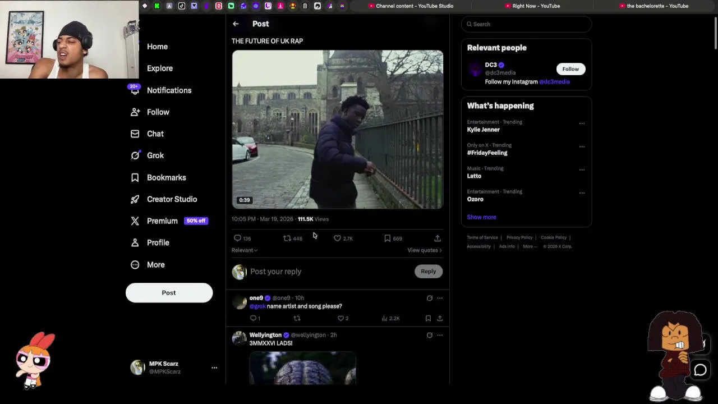Open the chat bubble icon at bottom right
718x404 pixels.
point(700,370)
